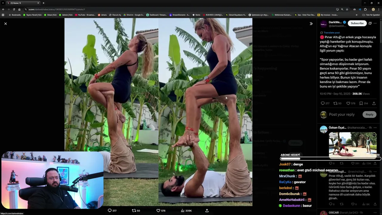Open 'Gözat | Kick' bookmark
The image size is (382, 215).
click(x=50, y=15)
